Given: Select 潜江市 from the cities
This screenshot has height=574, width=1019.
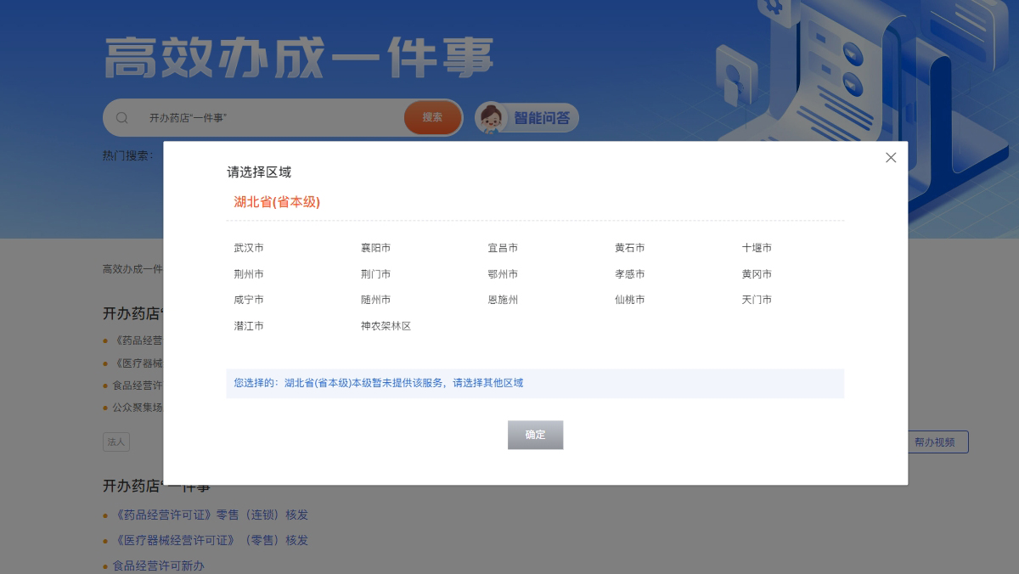Looking at the screenshot, I should click(x=247, y=324).
